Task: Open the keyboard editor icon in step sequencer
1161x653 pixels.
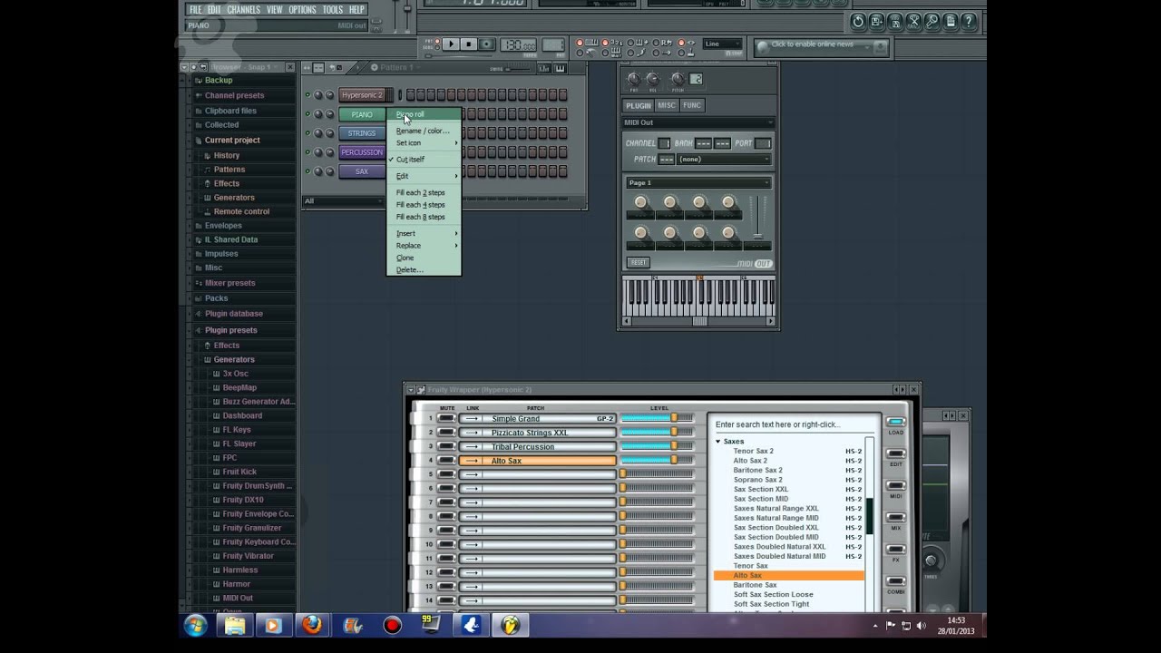Action: (560, 68)
